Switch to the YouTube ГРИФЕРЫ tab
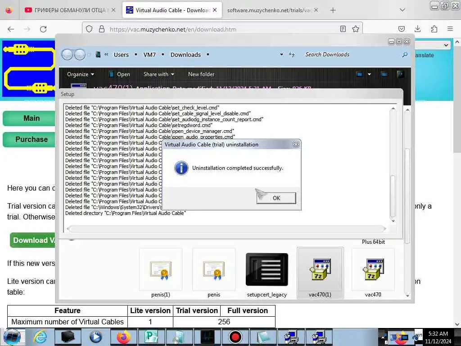The image size is (461, 346). (x=70, y=10)
